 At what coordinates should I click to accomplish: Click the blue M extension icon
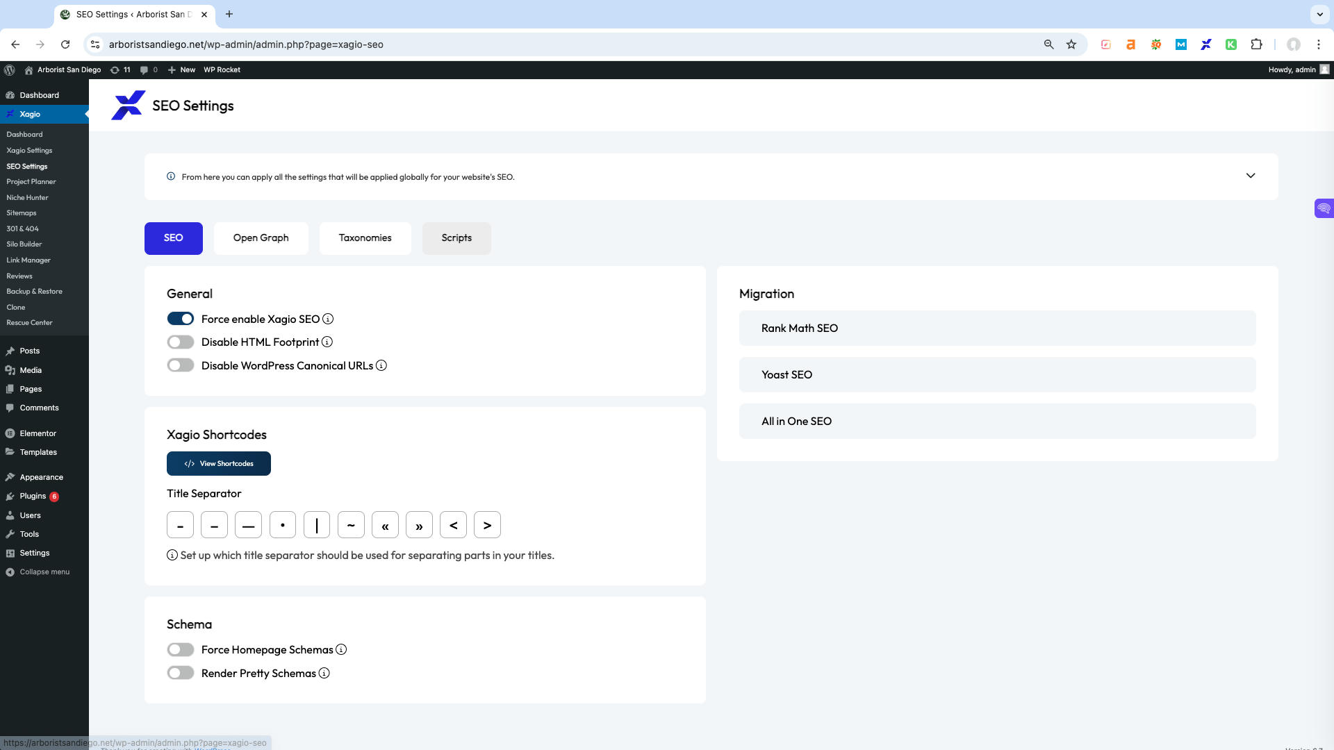[1181, 44]
